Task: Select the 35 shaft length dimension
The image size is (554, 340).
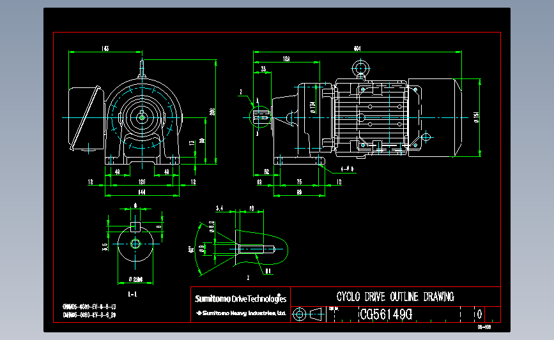Action: pyautogui.click(x=263, y=69)
